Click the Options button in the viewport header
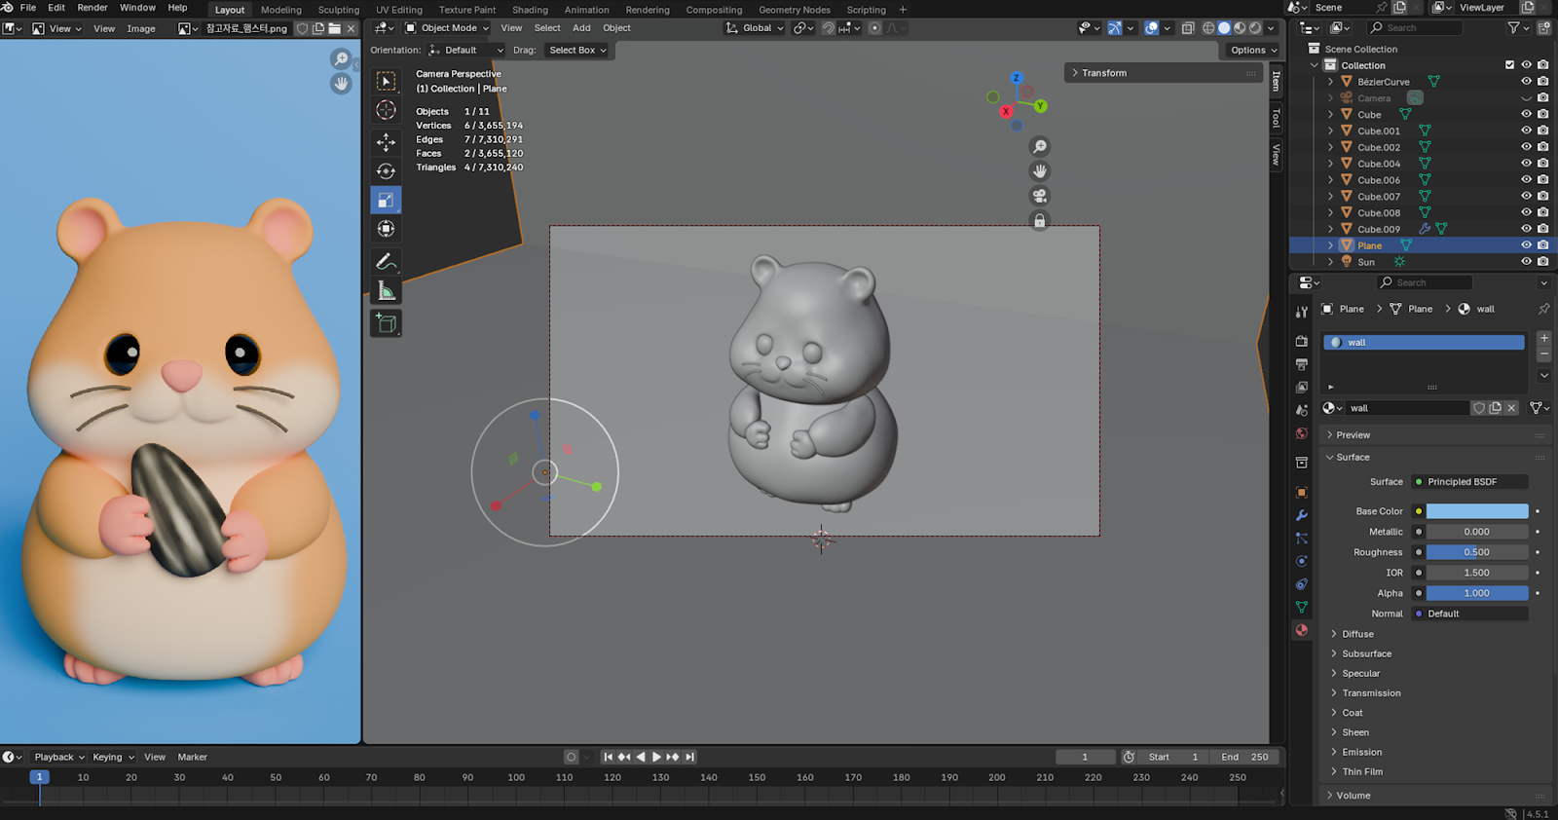This screenshot has width=1558, height=820. [1252, 50]
